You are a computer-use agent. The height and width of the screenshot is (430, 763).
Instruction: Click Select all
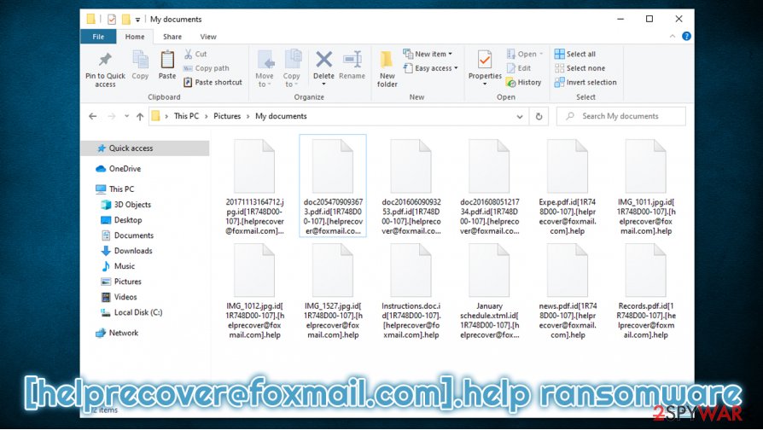pos(575,54)
